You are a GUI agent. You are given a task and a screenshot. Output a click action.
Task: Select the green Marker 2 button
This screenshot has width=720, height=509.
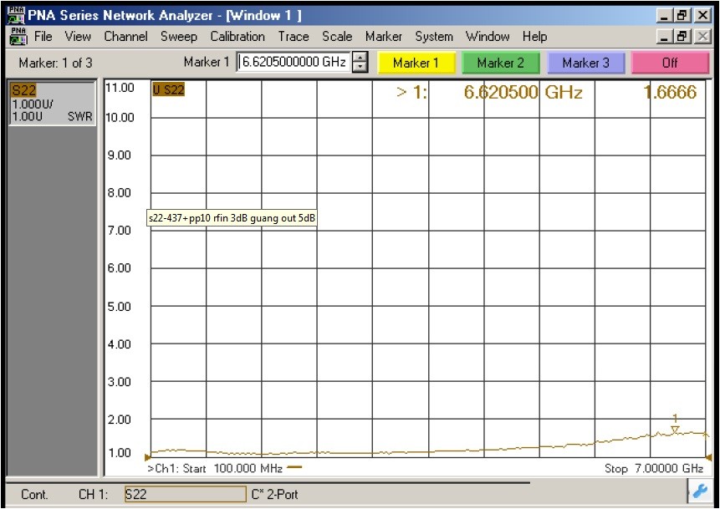click(x=501, y=63)
